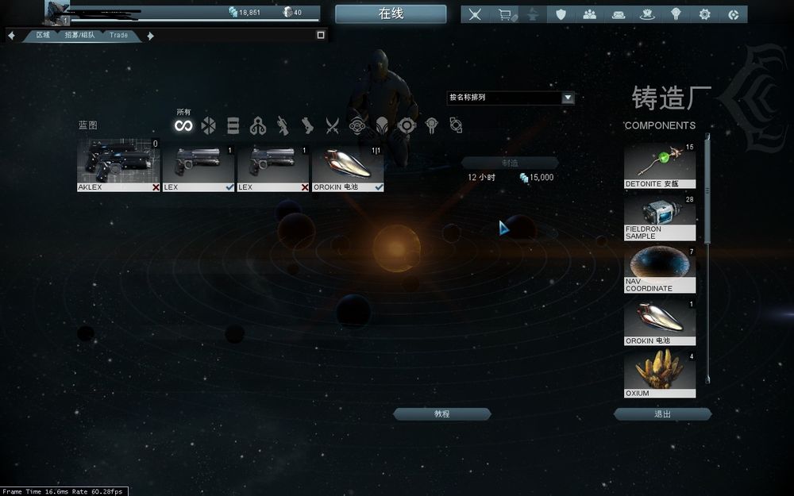The height and width of the screenshot is (496, 794).
Task: Click the circular logout icon at top right
Action: [733, 14]
